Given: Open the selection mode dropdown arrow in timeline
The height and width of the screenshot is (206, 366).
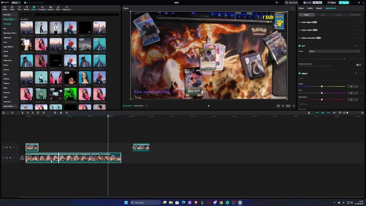Looking at the screenshot, I should (x=7, y=113).
